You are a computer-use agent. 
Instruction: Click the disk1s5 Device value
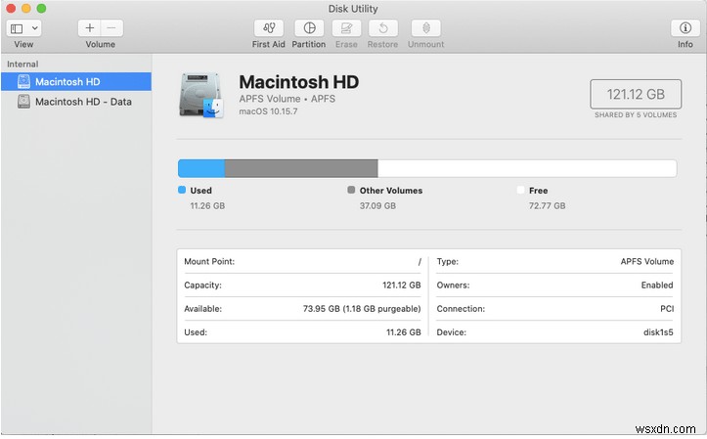coord(658,332)
